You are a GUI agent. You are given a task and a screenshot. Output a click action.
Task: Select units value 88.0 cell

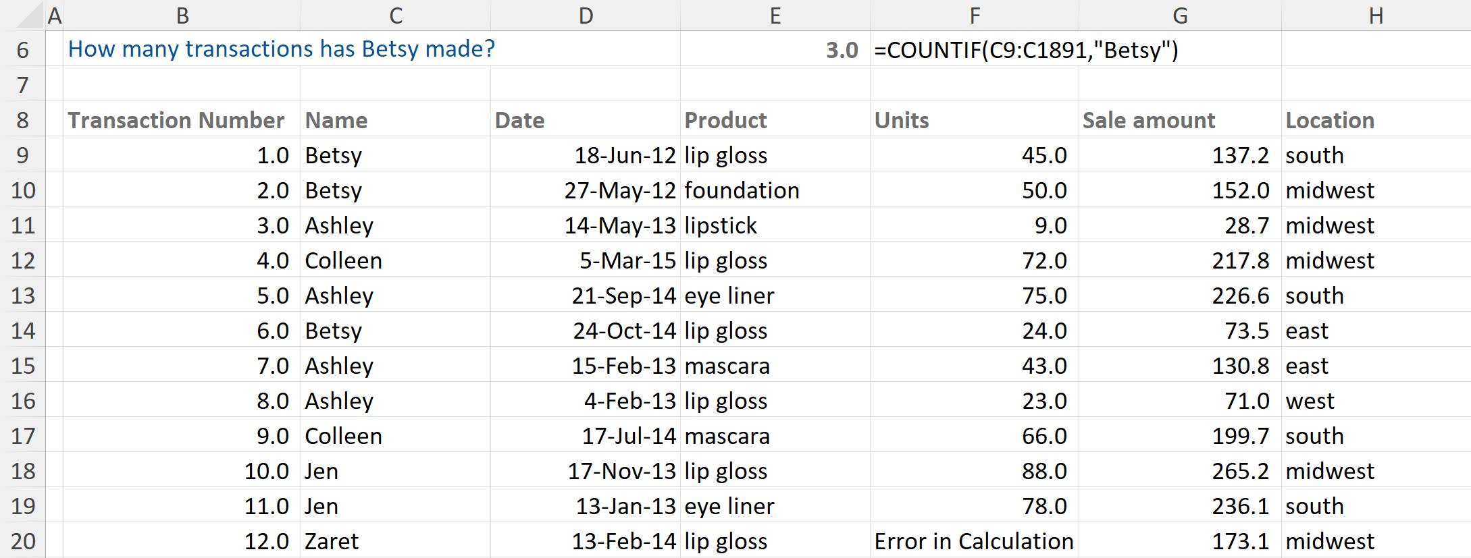pyautogui.click(x=974, y=471)
